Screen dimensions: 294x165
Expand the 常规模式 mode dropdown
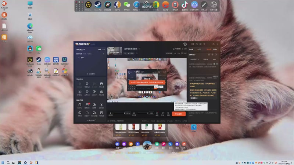(x=80, y=49)
